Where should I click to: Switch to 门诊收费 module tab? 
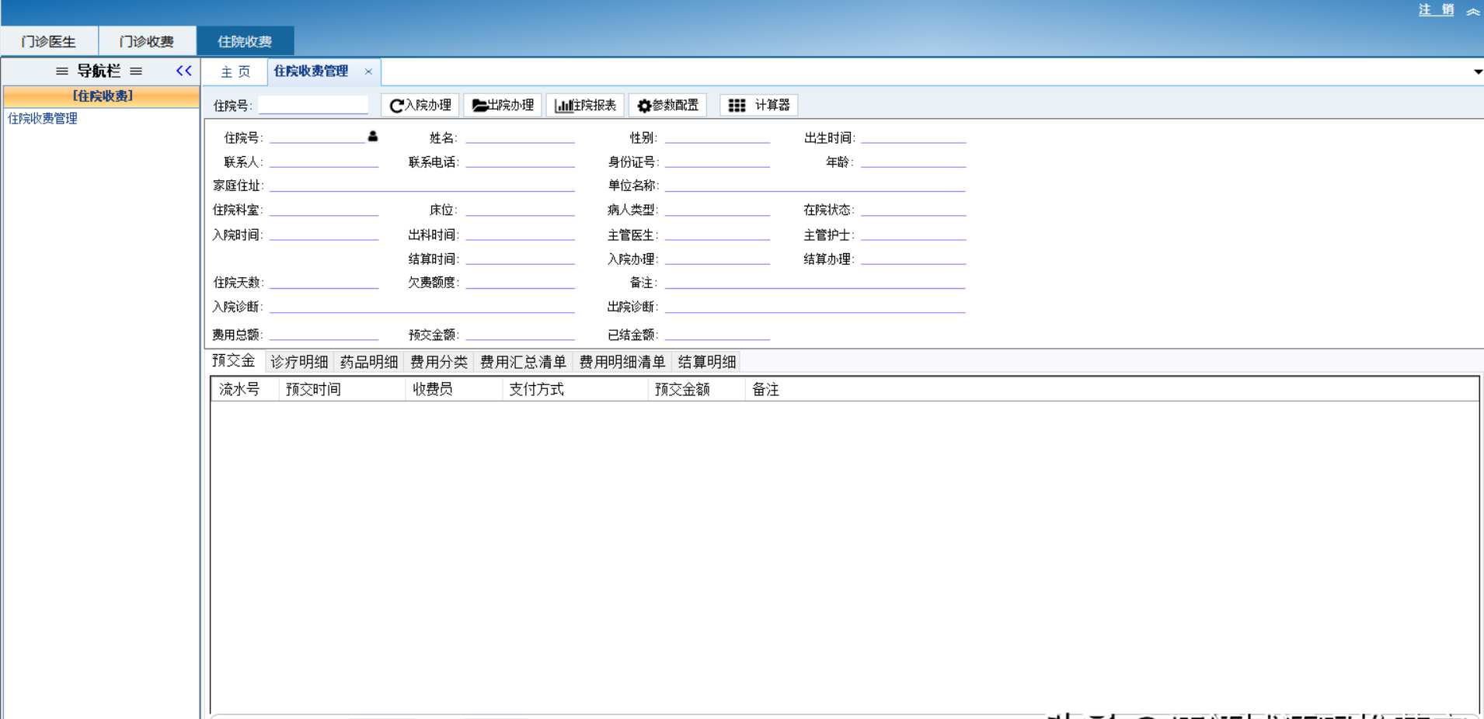(147, 41)
